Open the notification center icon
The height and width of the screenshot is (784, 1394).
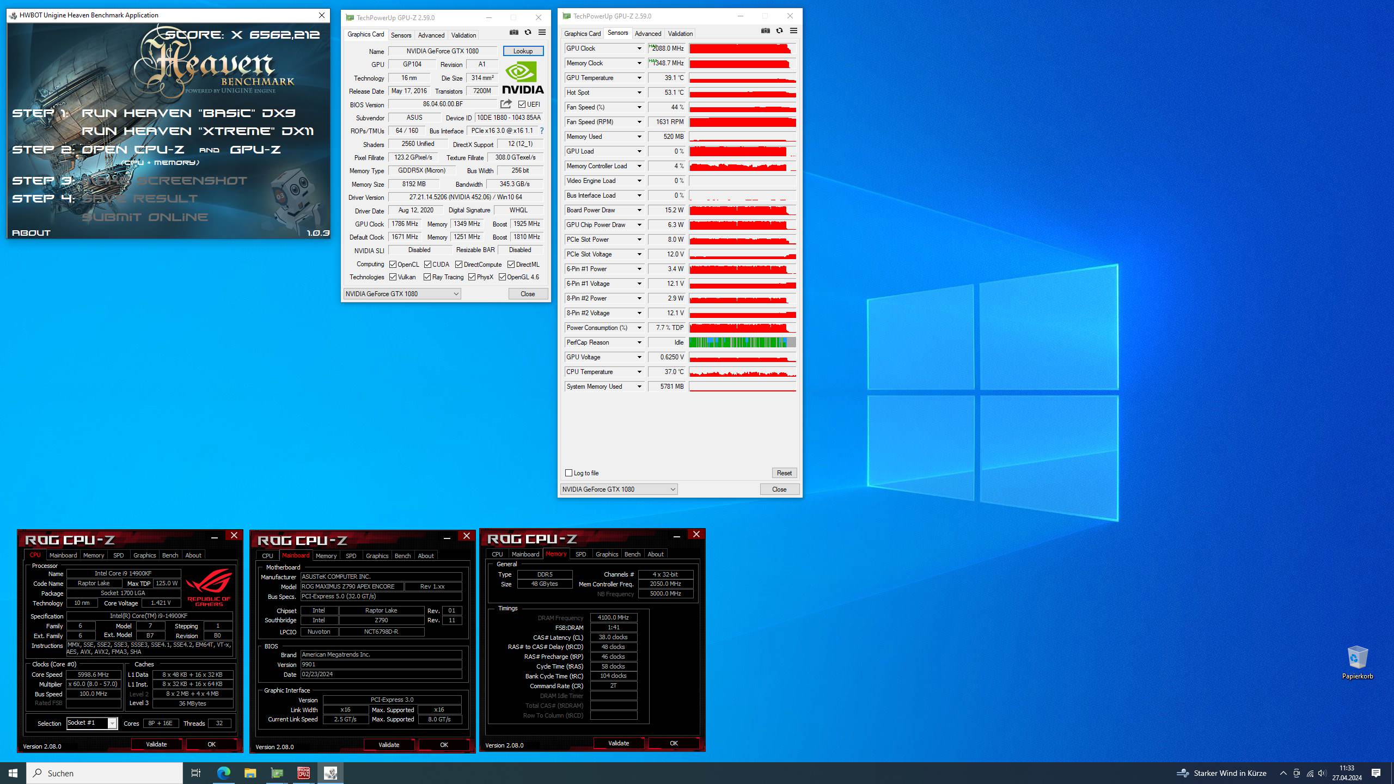click(x=1376, y=773)
